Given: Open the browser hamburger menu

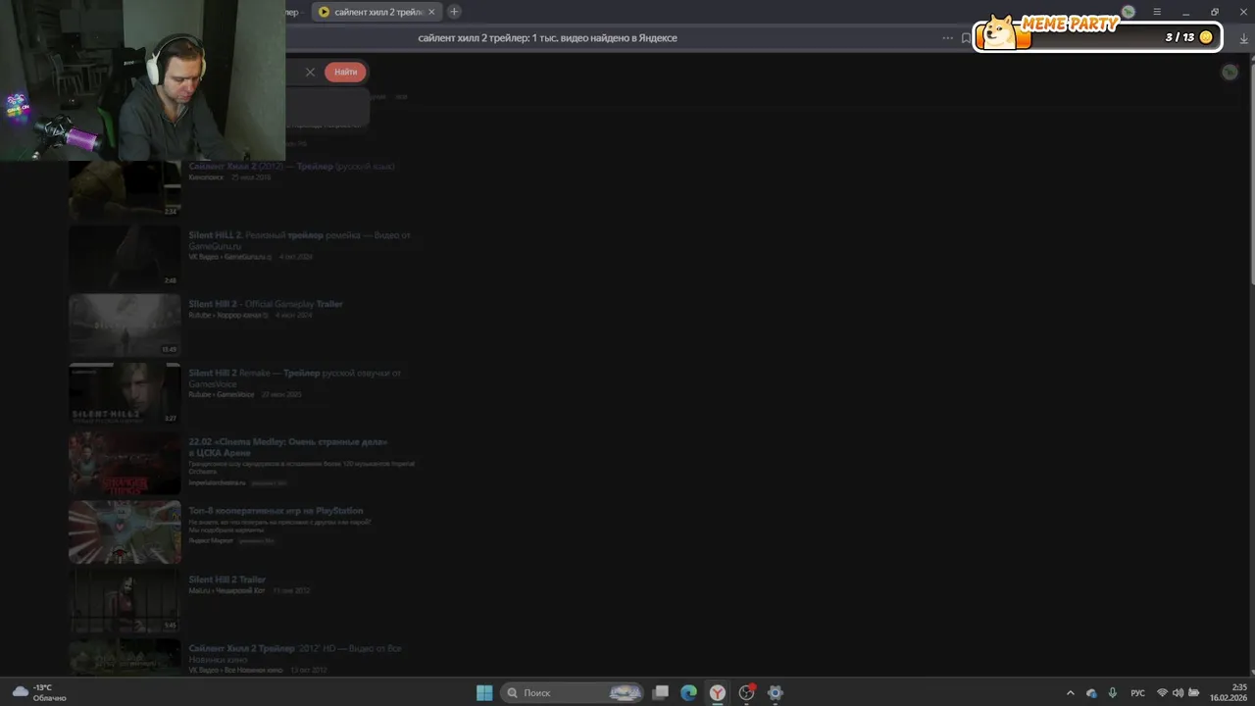Looking at the screenshot, I should [x=1157, y=12].
